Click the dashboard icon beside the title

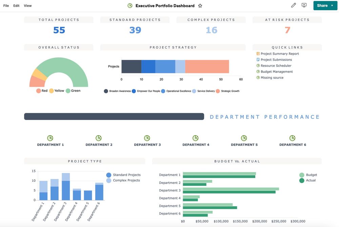pos(130,6)
